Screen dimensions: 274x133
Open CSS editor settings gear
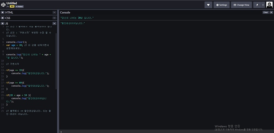tap(3, 18)
